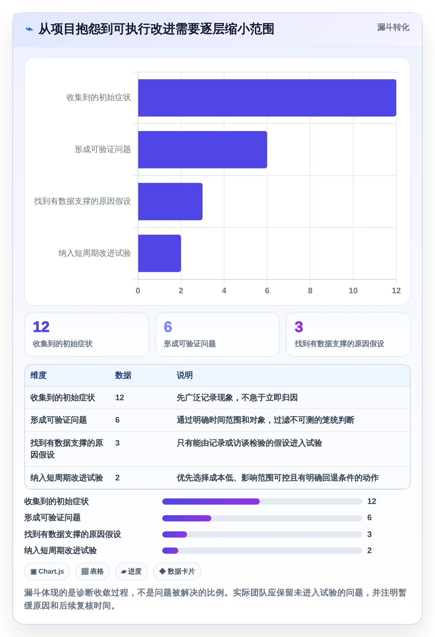435x637 pixels.
Task: Open the data card showing 6
Action: [217, 334]
